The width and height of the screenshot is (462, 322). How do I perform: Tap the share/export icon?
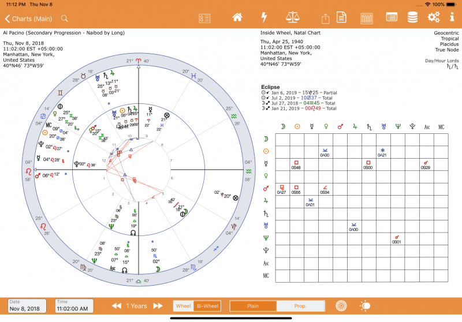(325, 18)
